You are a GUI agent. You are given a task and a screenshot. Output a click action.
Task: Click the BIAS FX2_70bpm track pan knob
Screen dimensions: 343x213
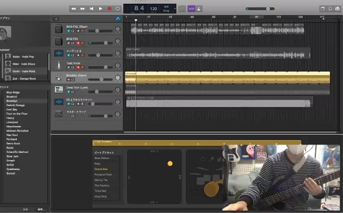tap(118, 29)
